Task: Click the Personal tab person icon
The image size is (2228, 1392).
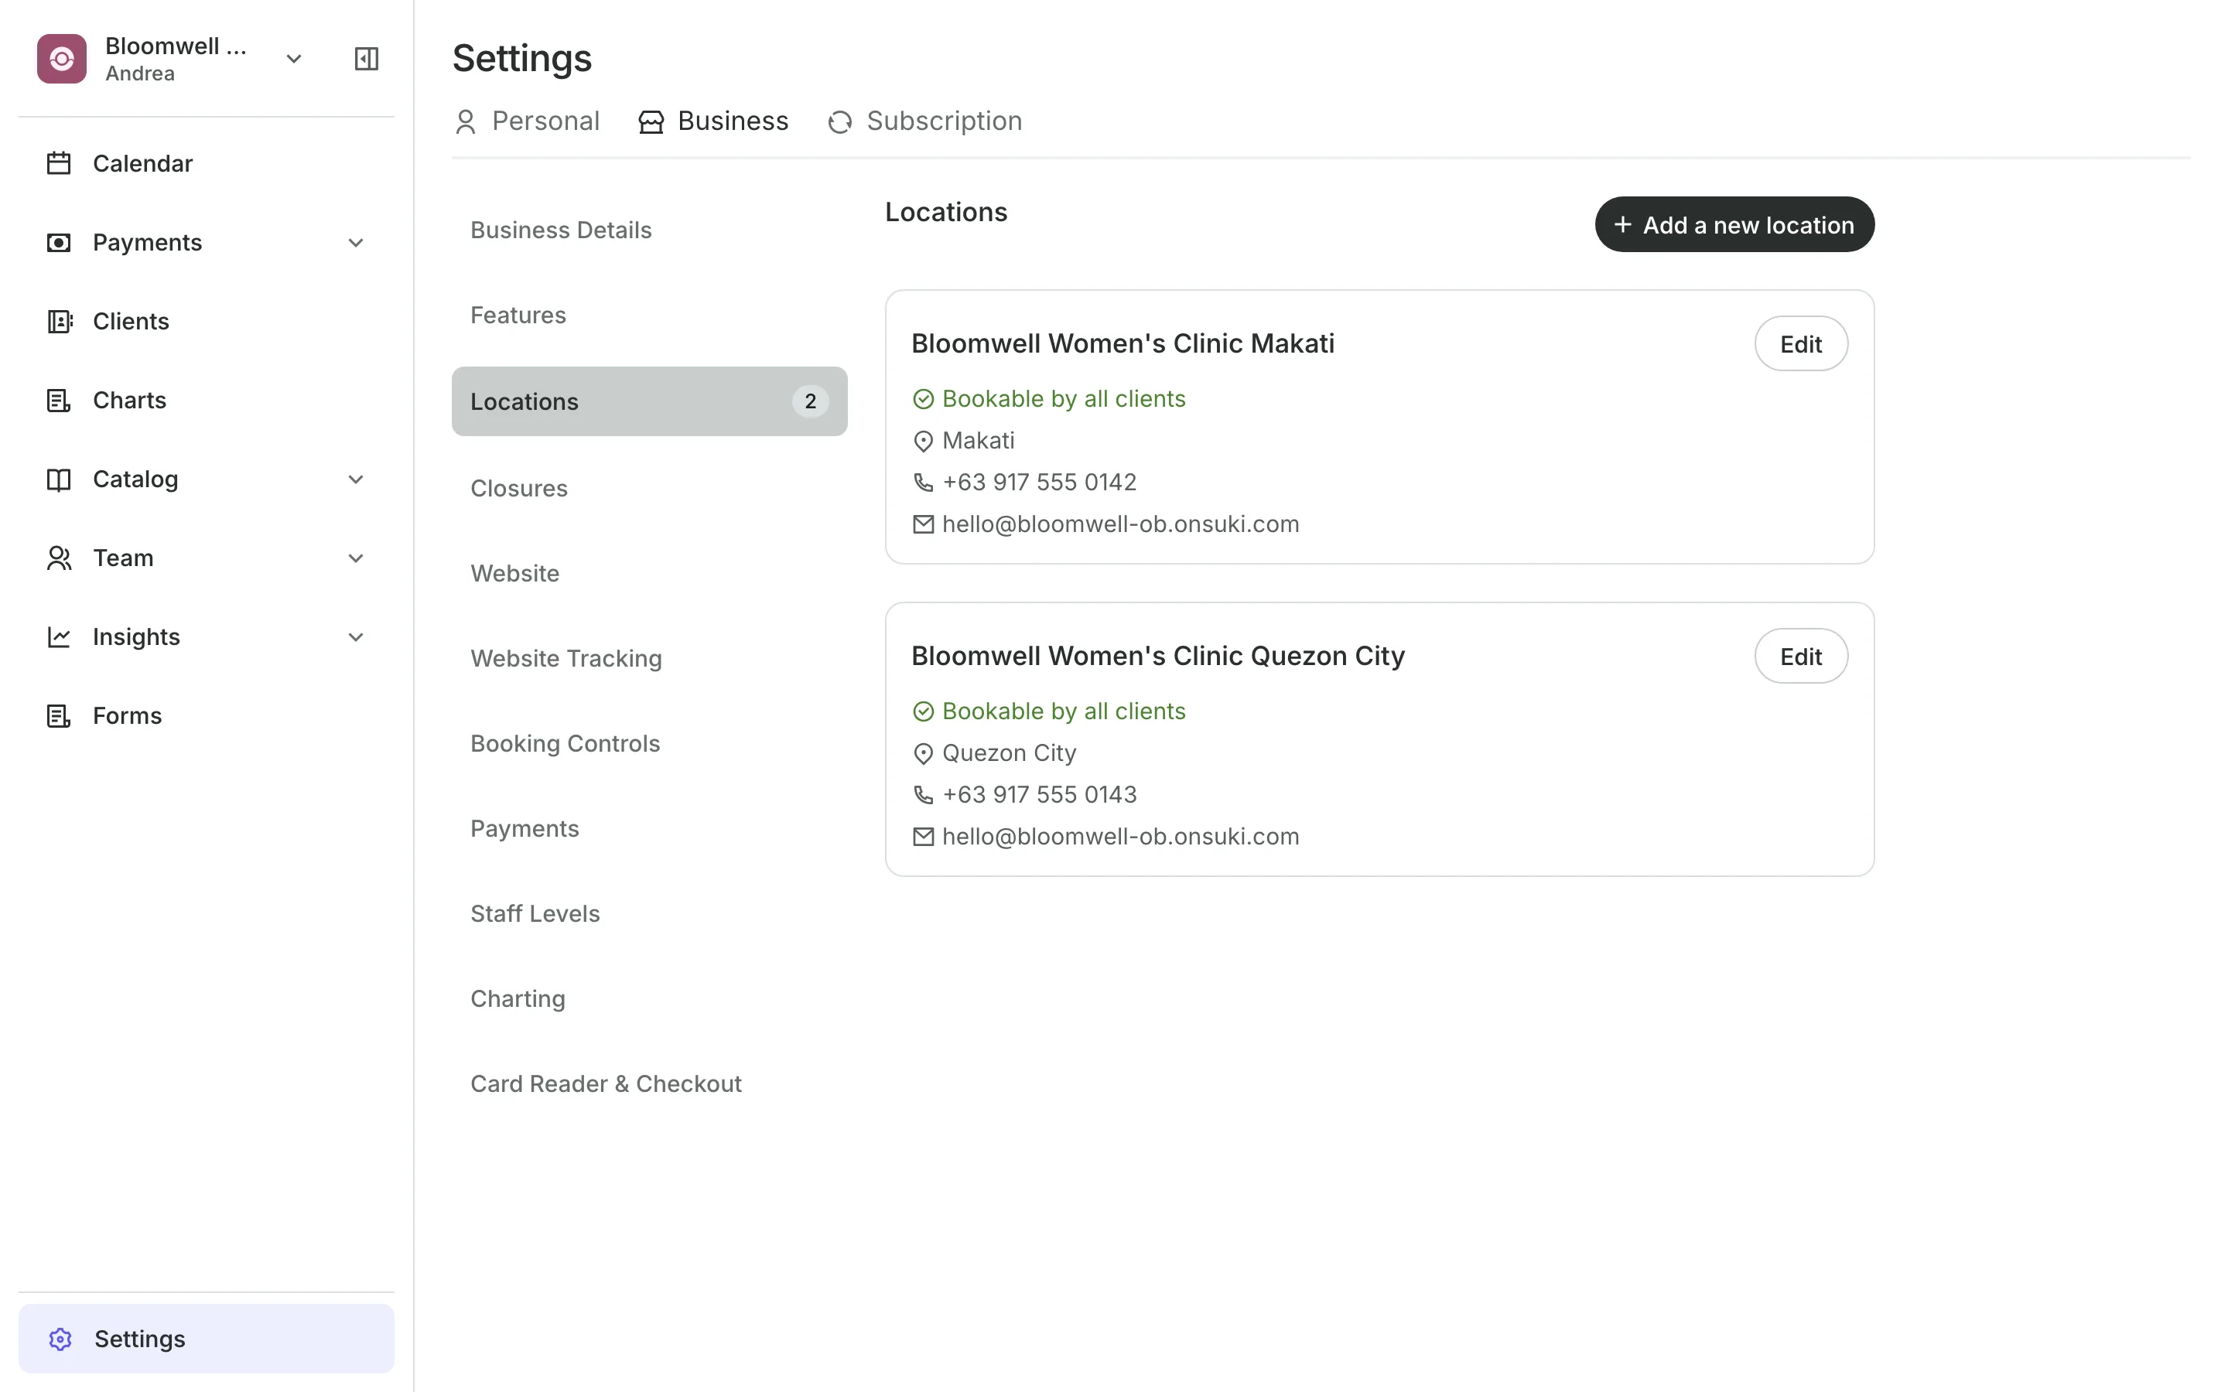Action: [466, 121]
